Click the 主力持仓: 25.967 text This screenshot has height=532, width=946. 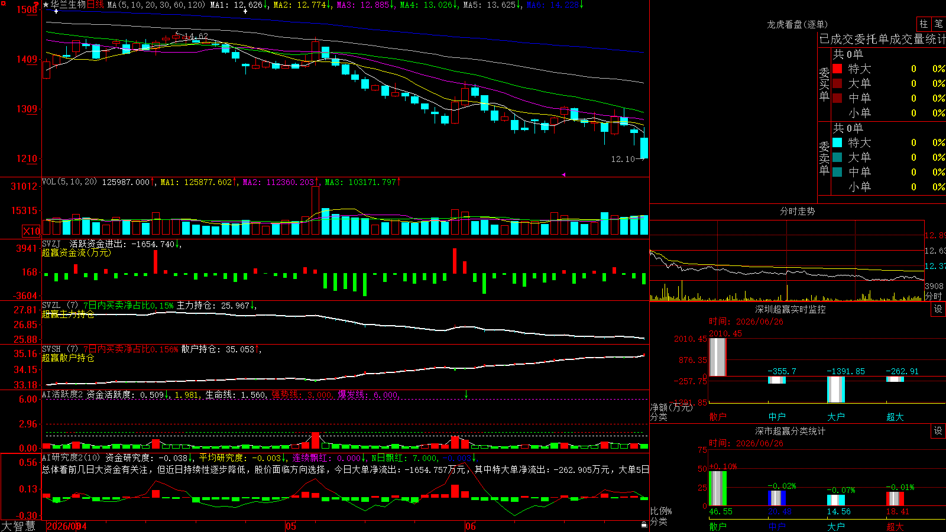click(213, 306)
